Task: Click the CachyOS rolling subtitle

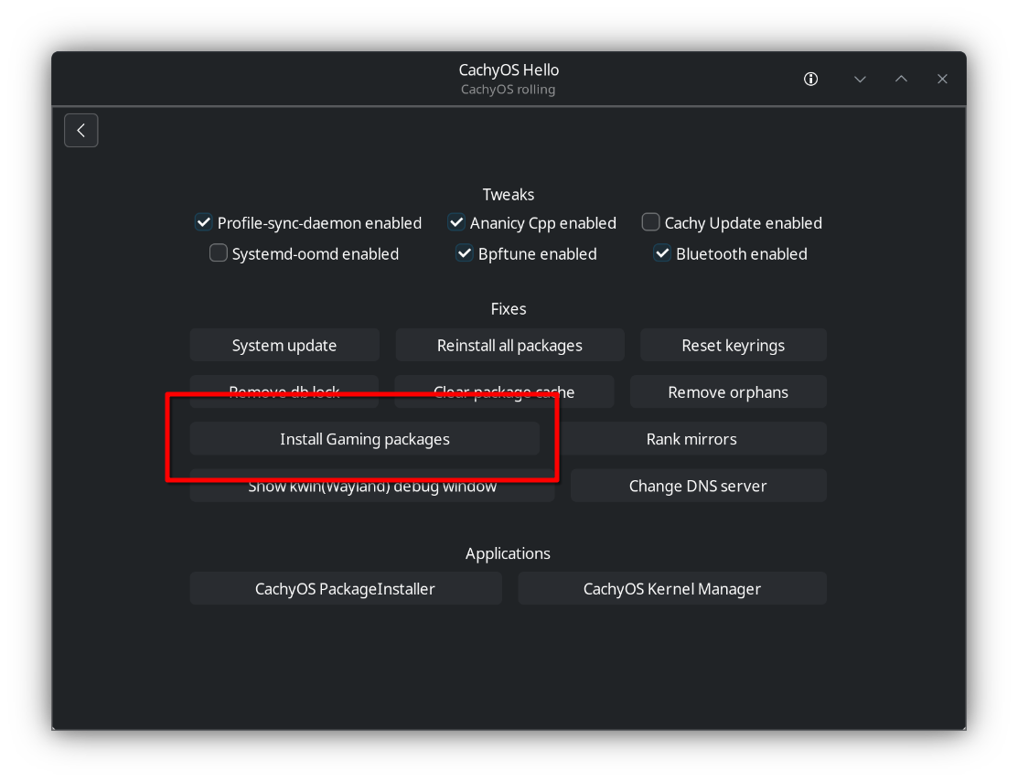Action: (509, 90)
